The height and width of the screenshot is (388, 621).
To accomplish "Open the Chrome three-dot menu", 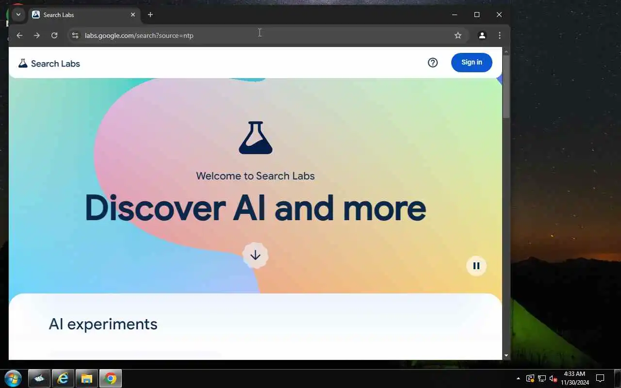I will point(500,35).
